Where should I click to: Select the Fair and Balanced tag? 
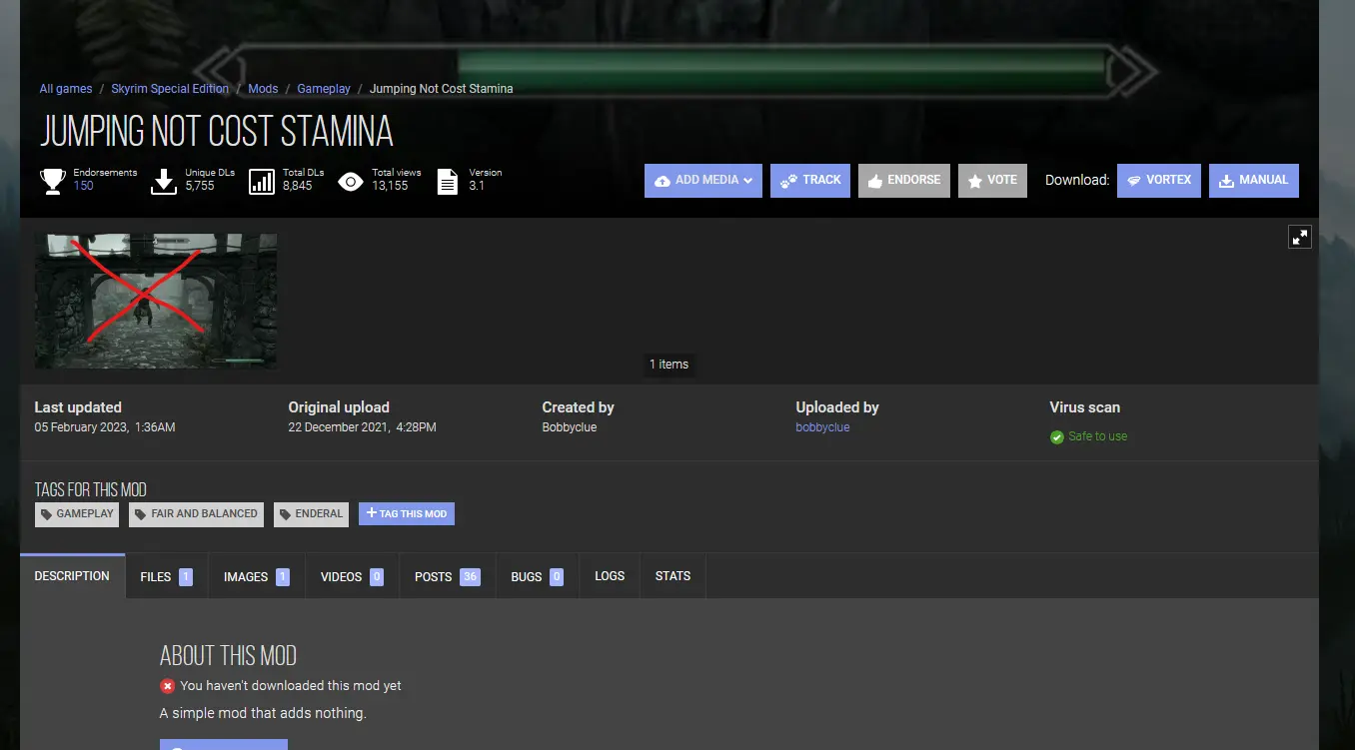tap(197, 514)
